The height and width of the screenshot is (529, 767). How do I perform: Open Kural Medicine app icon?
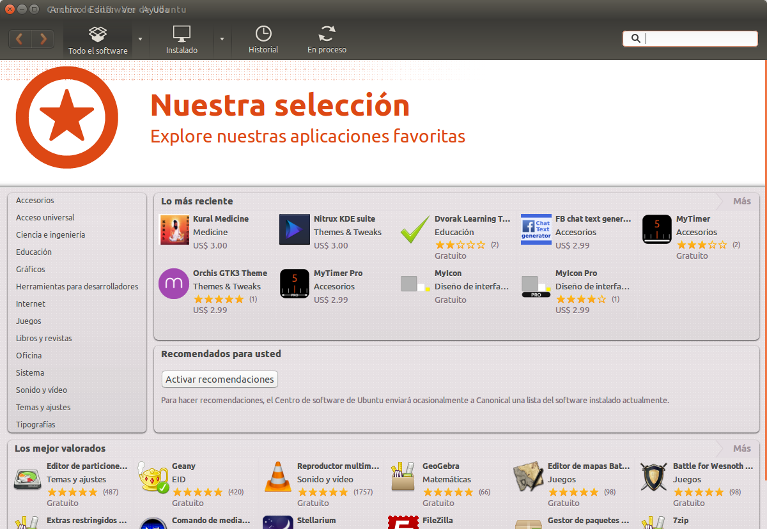click(174, 229)
